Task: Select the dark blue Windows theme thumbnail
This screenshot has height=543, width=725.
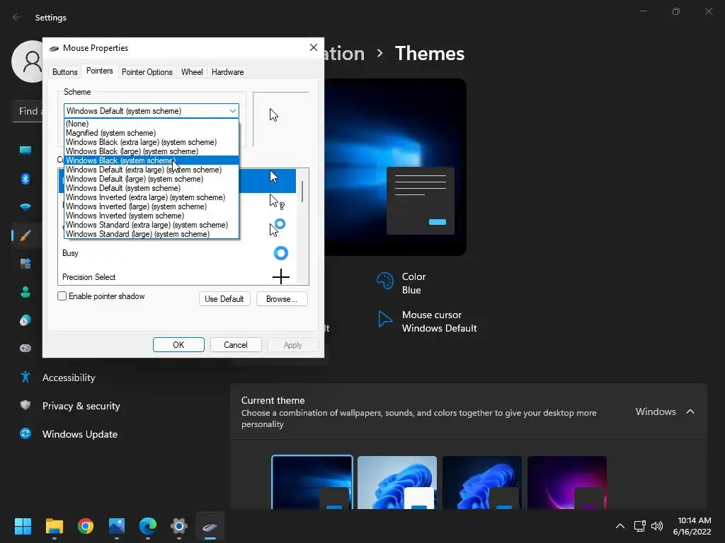Action: (312, 482)
